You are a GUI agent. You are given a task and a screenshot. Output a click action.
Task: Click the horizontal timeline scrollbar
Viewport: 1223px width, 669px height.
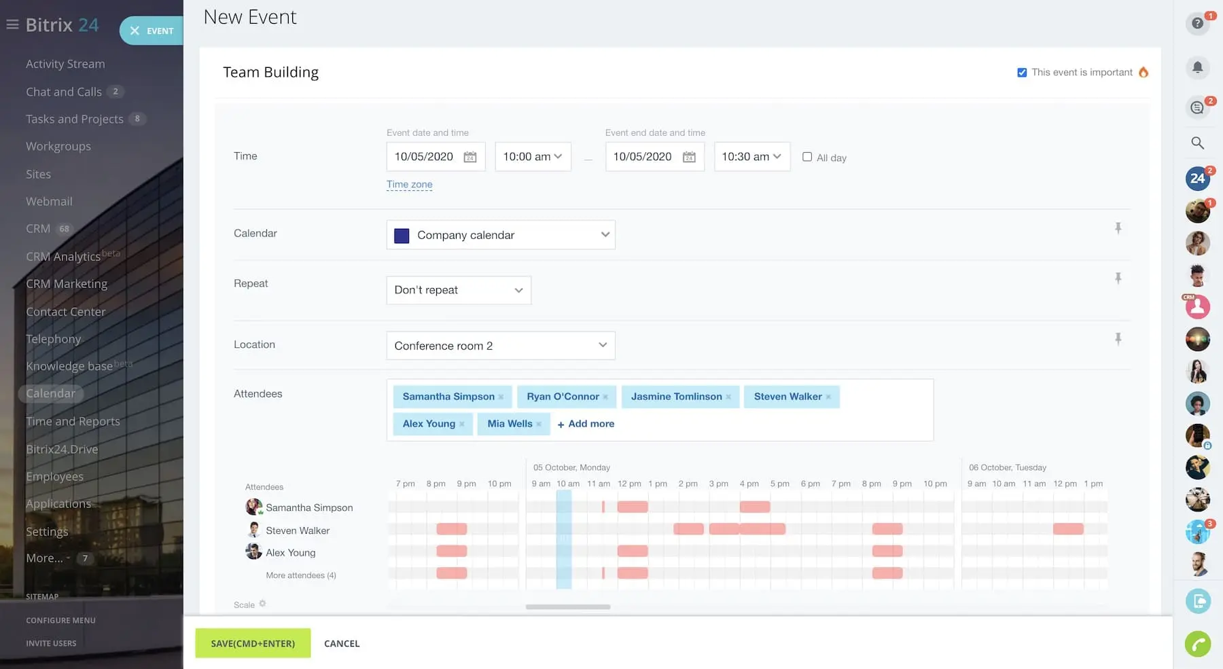568,607
